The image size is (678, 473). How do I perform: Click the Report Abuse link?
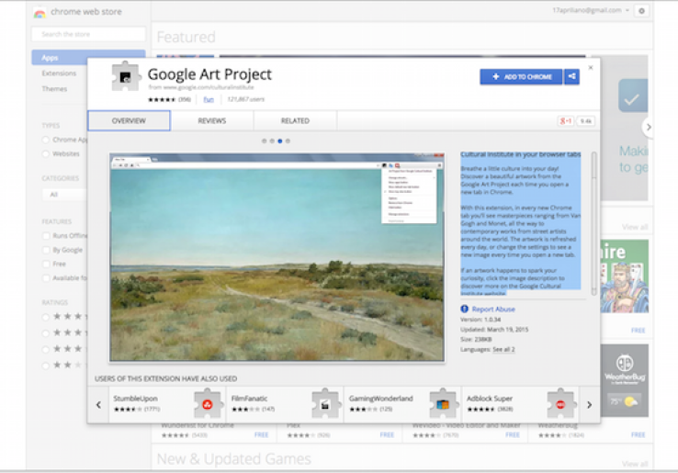point(493,310)
